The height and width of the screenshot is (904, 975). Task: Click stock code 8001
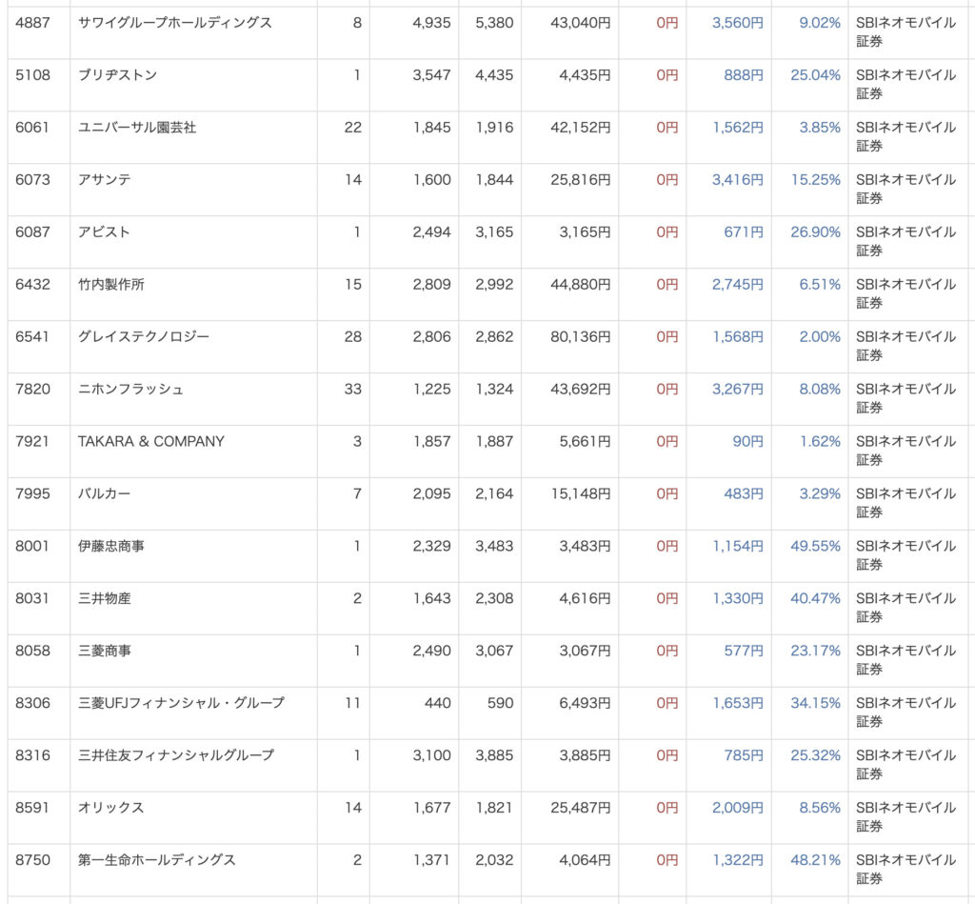32,546
